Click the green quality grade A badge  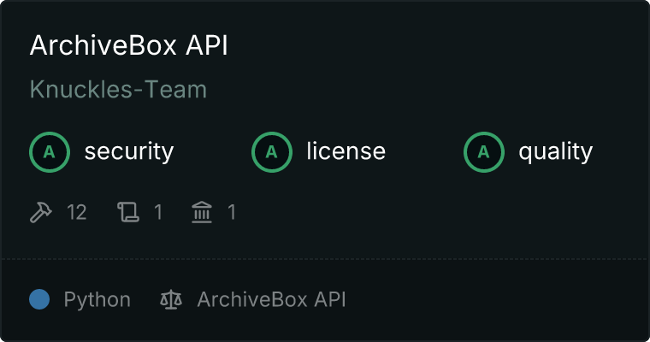point(484,152)
